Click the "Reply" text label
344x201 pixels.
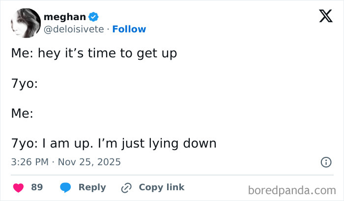point(92,187)
